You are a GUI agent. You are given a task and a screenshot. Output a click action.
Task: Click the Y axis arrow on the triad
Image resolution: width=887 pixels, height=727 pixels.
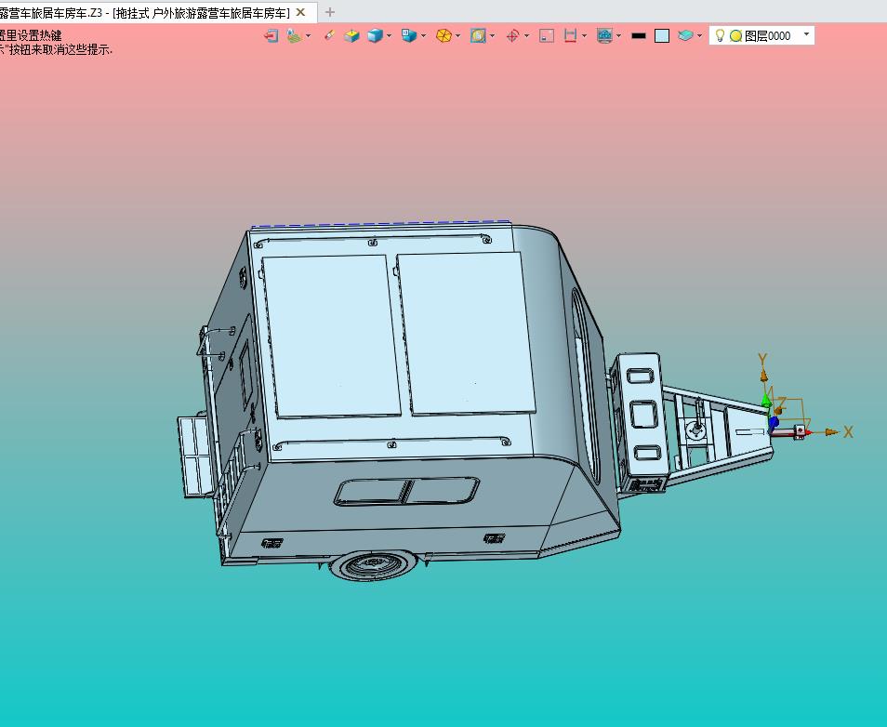763,374
